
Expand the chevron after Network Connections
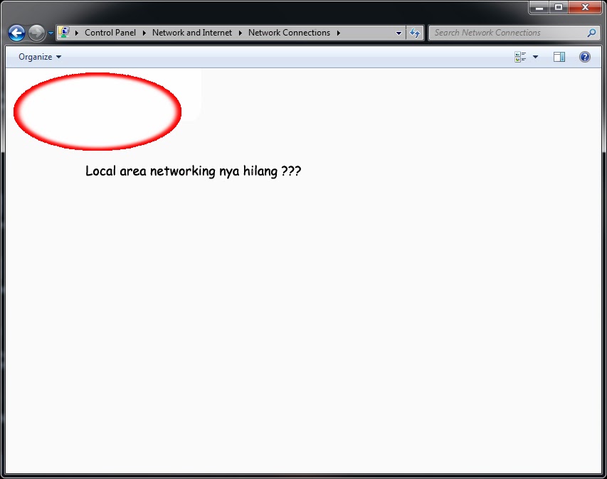point(338,33)
